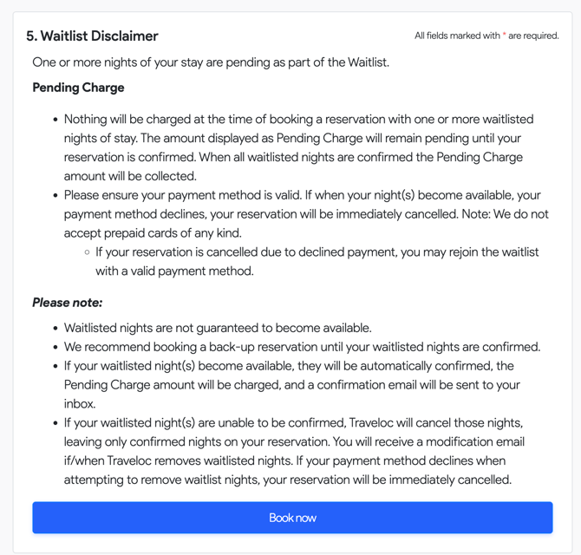Image resolution: width=581 pixels, height=555 pixels.
Task: Click the automatically confirmed nights bullet
Action: [x=290, y=384]
